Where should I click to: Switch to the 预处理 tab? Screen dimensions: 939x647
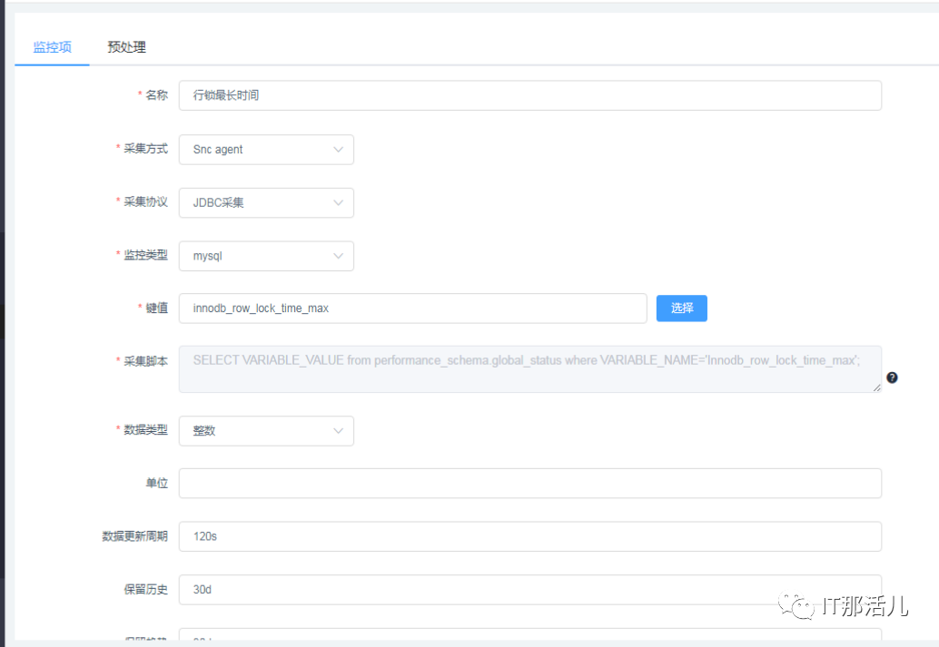point(126,47)
